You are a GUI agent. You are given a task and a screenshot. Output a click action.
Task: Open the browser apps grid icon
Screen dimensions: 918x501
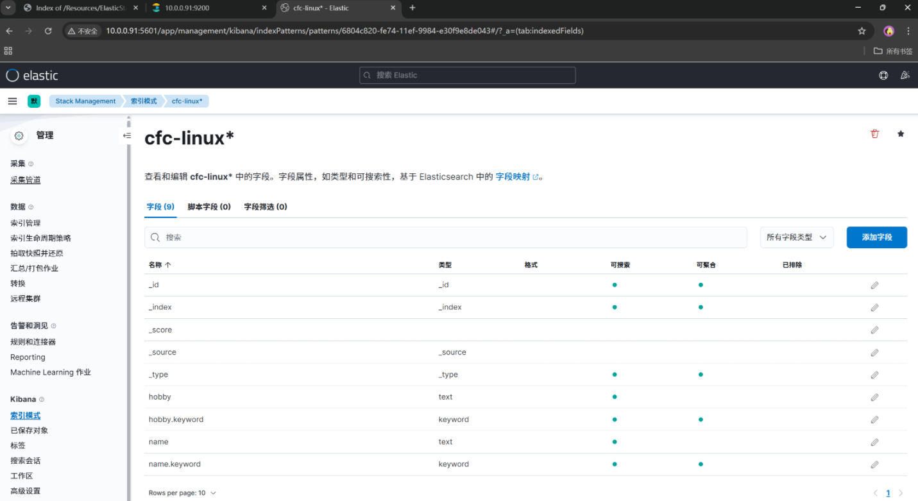pyautogui.click(x=8, y=51)
